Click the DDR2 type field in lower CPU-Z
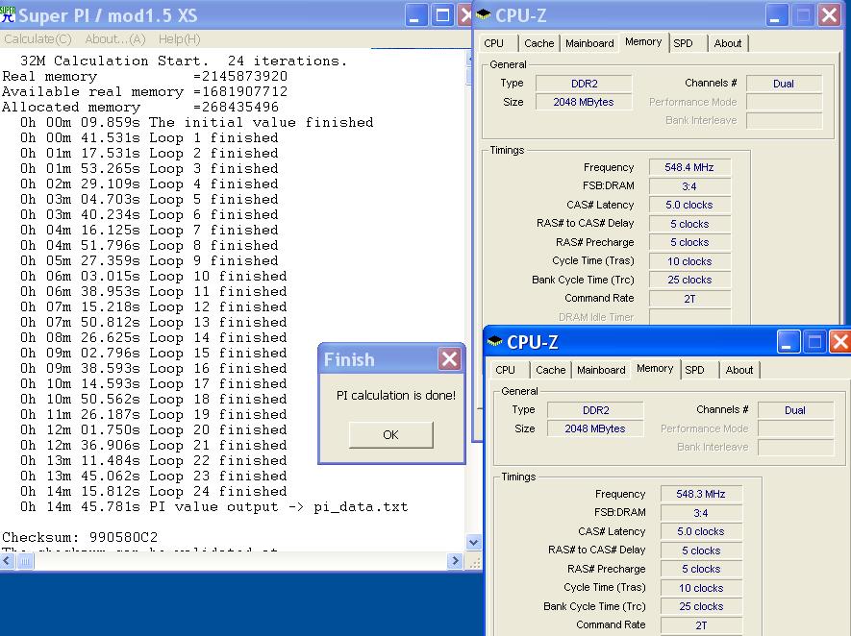This screenshot has width=851, height=636. coord(595,410)
